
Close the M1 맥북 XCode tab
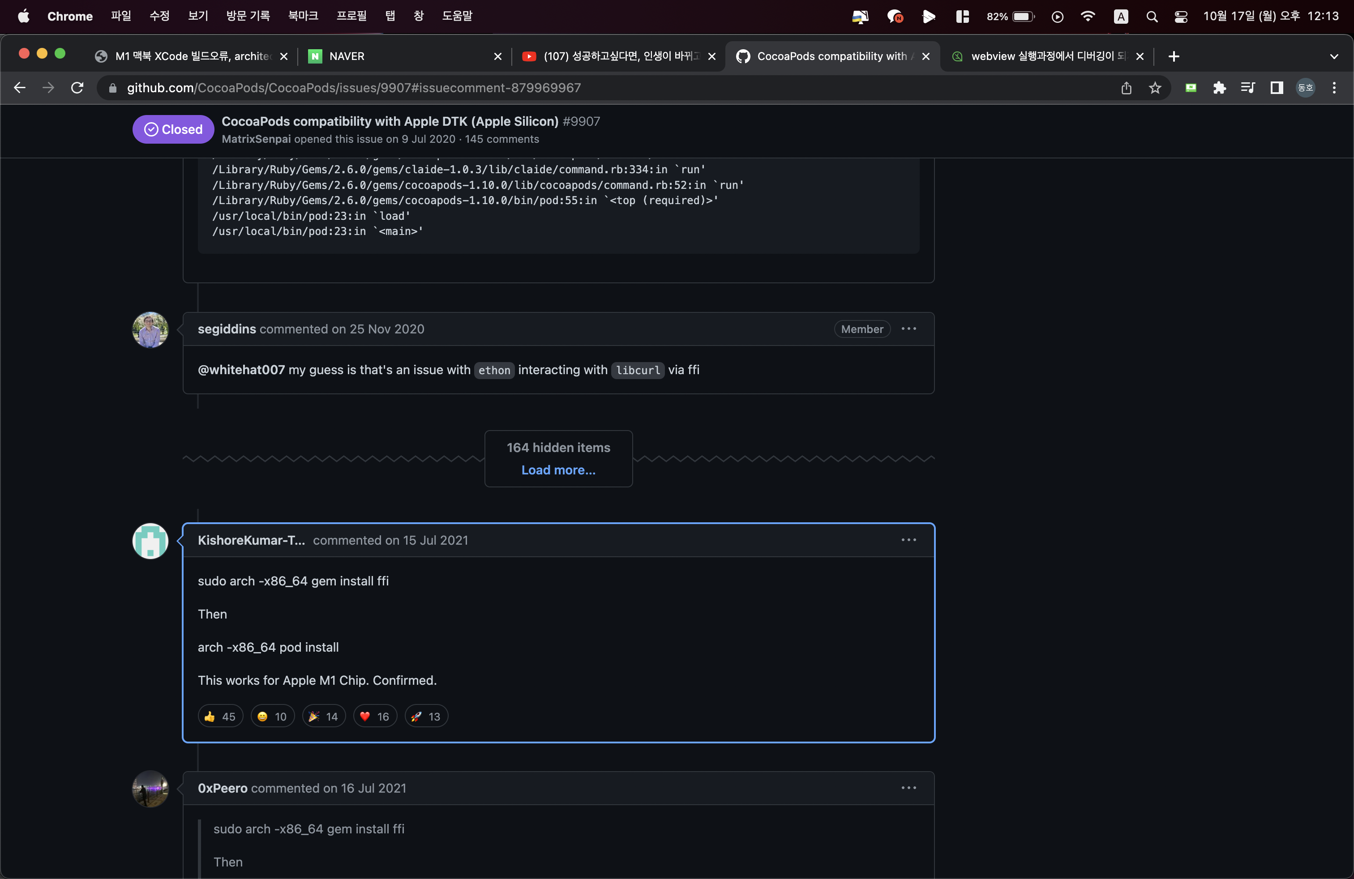point(284,56)
